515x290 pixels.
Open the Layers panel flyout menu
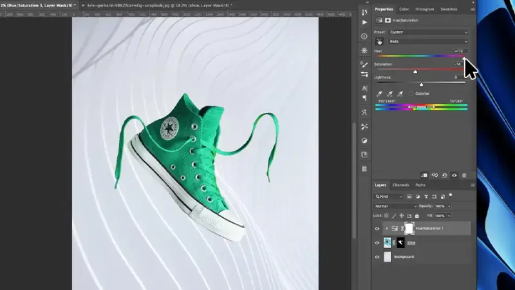[x=473, y=186]
